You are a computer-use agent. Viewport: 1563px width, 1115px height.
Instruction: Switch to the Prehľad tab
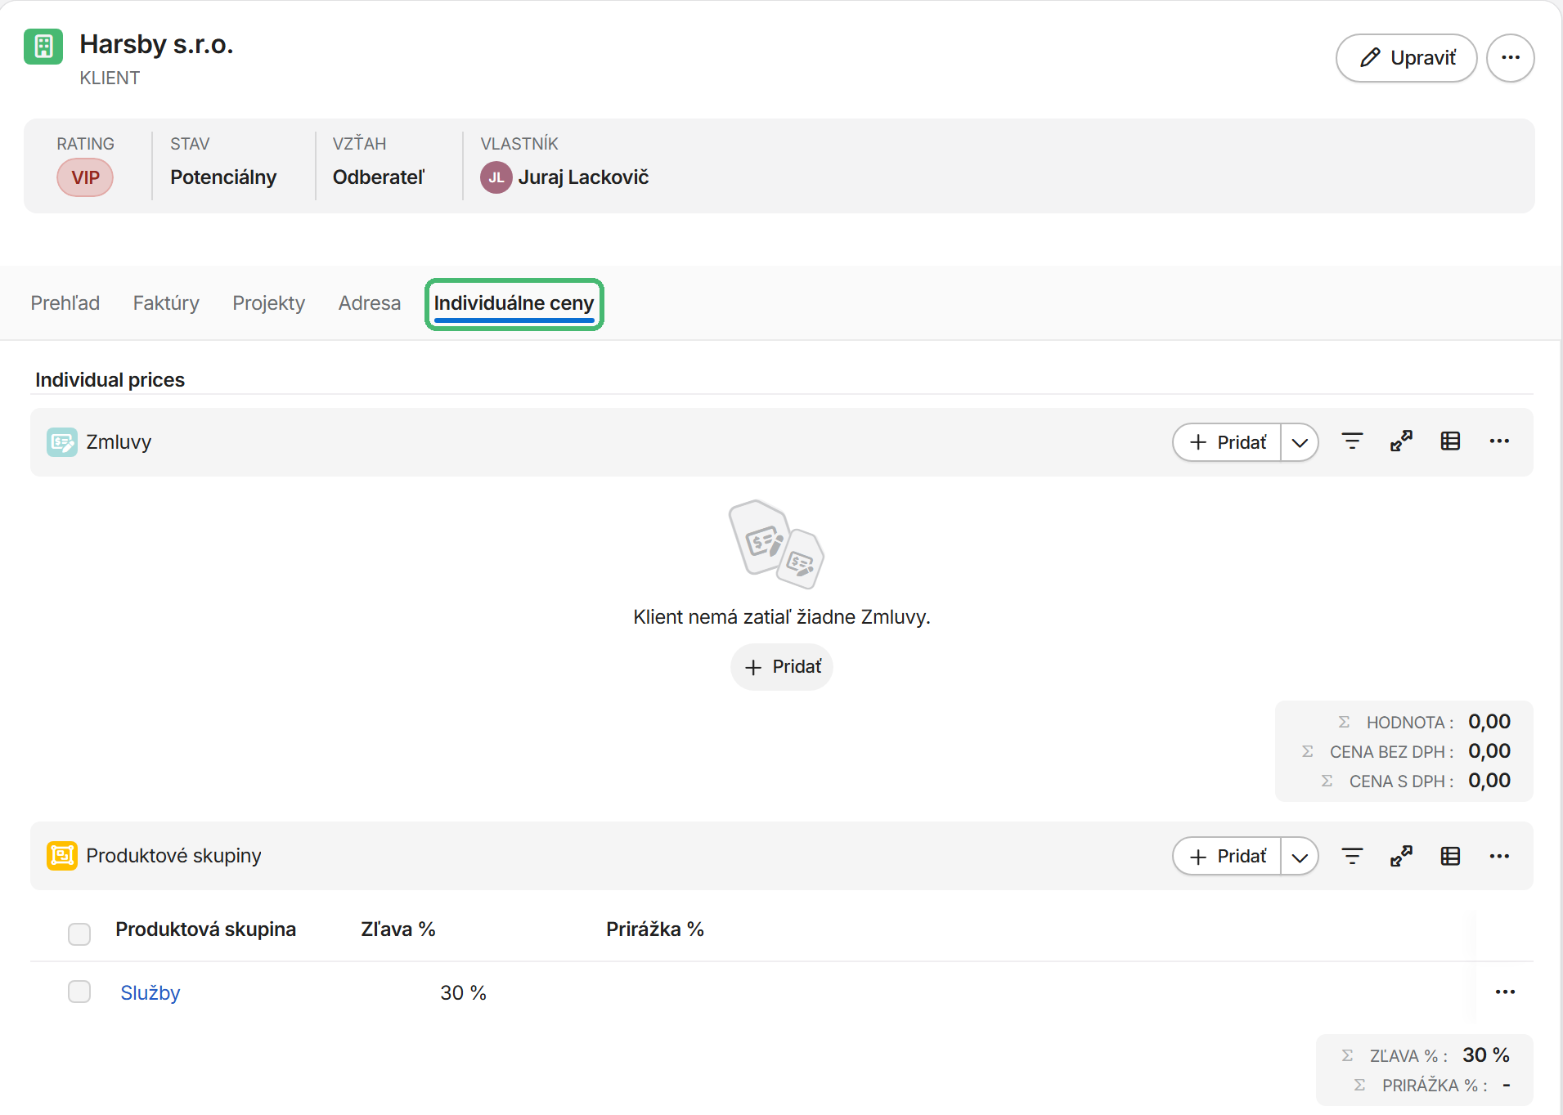[65, 303]
